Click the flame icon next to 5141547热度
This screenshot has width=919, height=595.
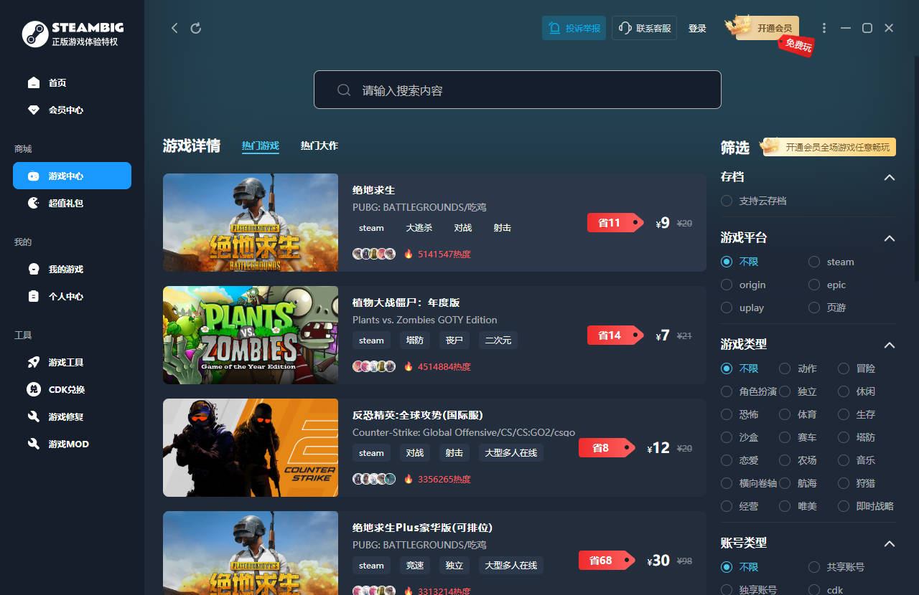[x=409, y=254]
